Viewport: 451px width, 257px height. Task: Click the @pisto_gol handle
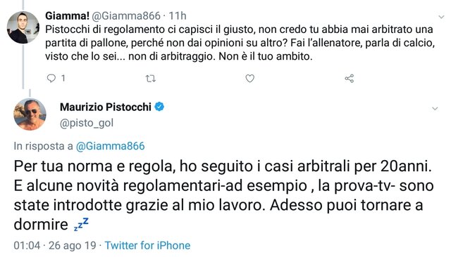point(87,123)
